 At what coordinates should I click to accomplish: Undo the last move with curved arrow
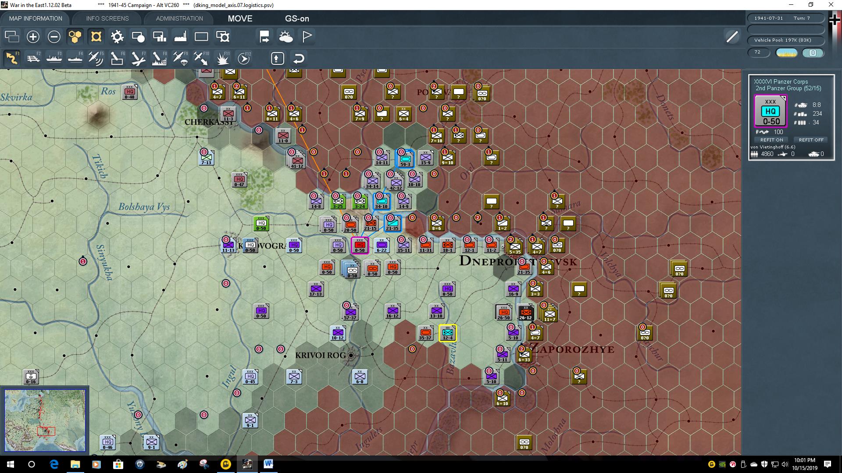tap(299, 58)
